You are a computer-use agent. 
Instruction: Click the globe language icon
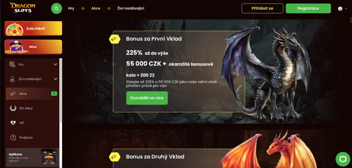click(x=340, y=8)
